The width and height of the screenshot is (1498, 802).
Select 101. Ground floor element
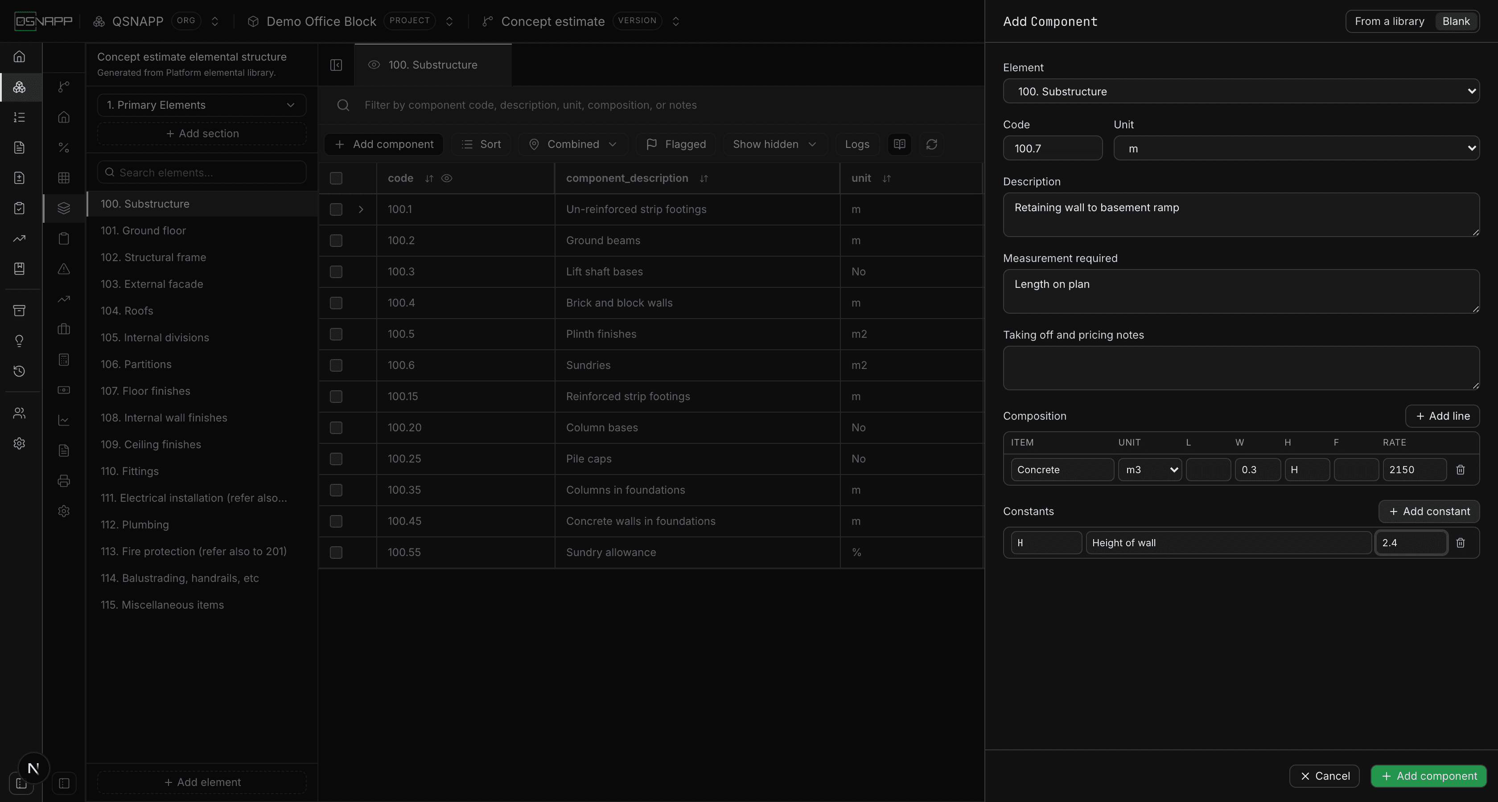[202, 231]
